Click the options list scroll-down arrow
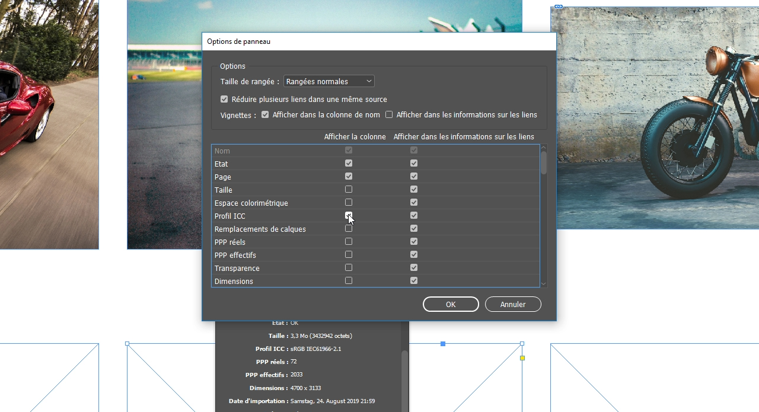759x412 pixels. 543,284
